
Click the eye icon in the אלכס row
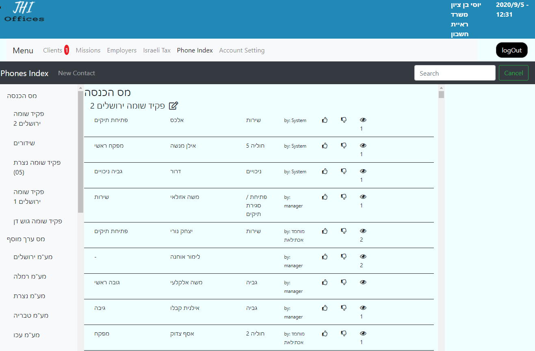(363, 120)
